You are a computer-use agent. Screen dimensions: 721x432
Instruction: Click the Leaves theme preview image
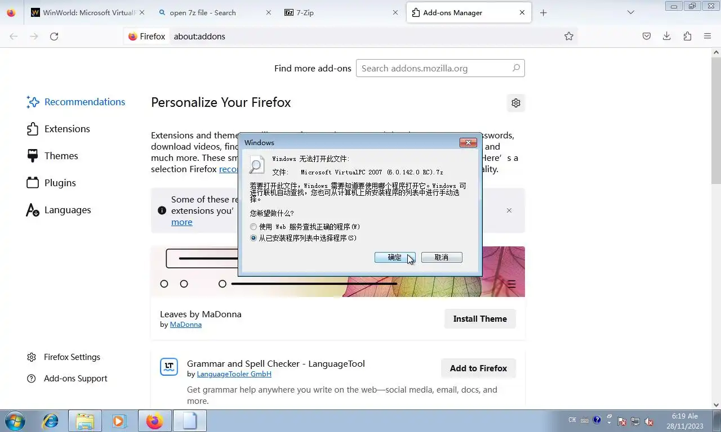pyautogui.click(x=338, y=272)
